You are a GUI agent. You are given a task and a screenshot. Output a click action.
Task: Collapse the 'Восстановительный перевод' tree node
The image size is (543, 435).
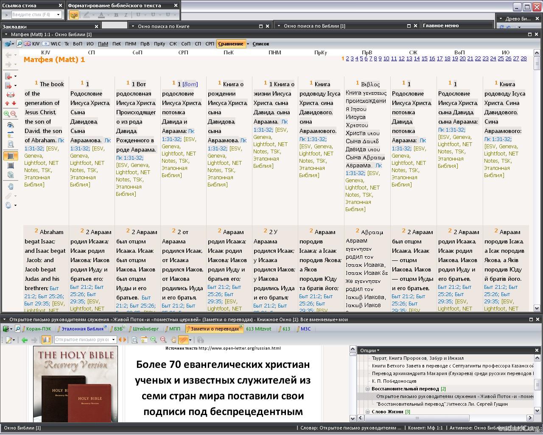click(367, 389)
